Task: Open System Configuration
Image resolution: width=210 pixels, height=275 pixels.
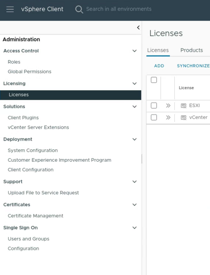Action: (33, 150)
